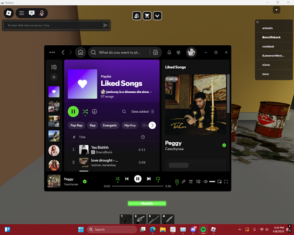Viewport: 294px width, 235px height.
Task: Open Spotify notifications bell
Action: (169, 52)
